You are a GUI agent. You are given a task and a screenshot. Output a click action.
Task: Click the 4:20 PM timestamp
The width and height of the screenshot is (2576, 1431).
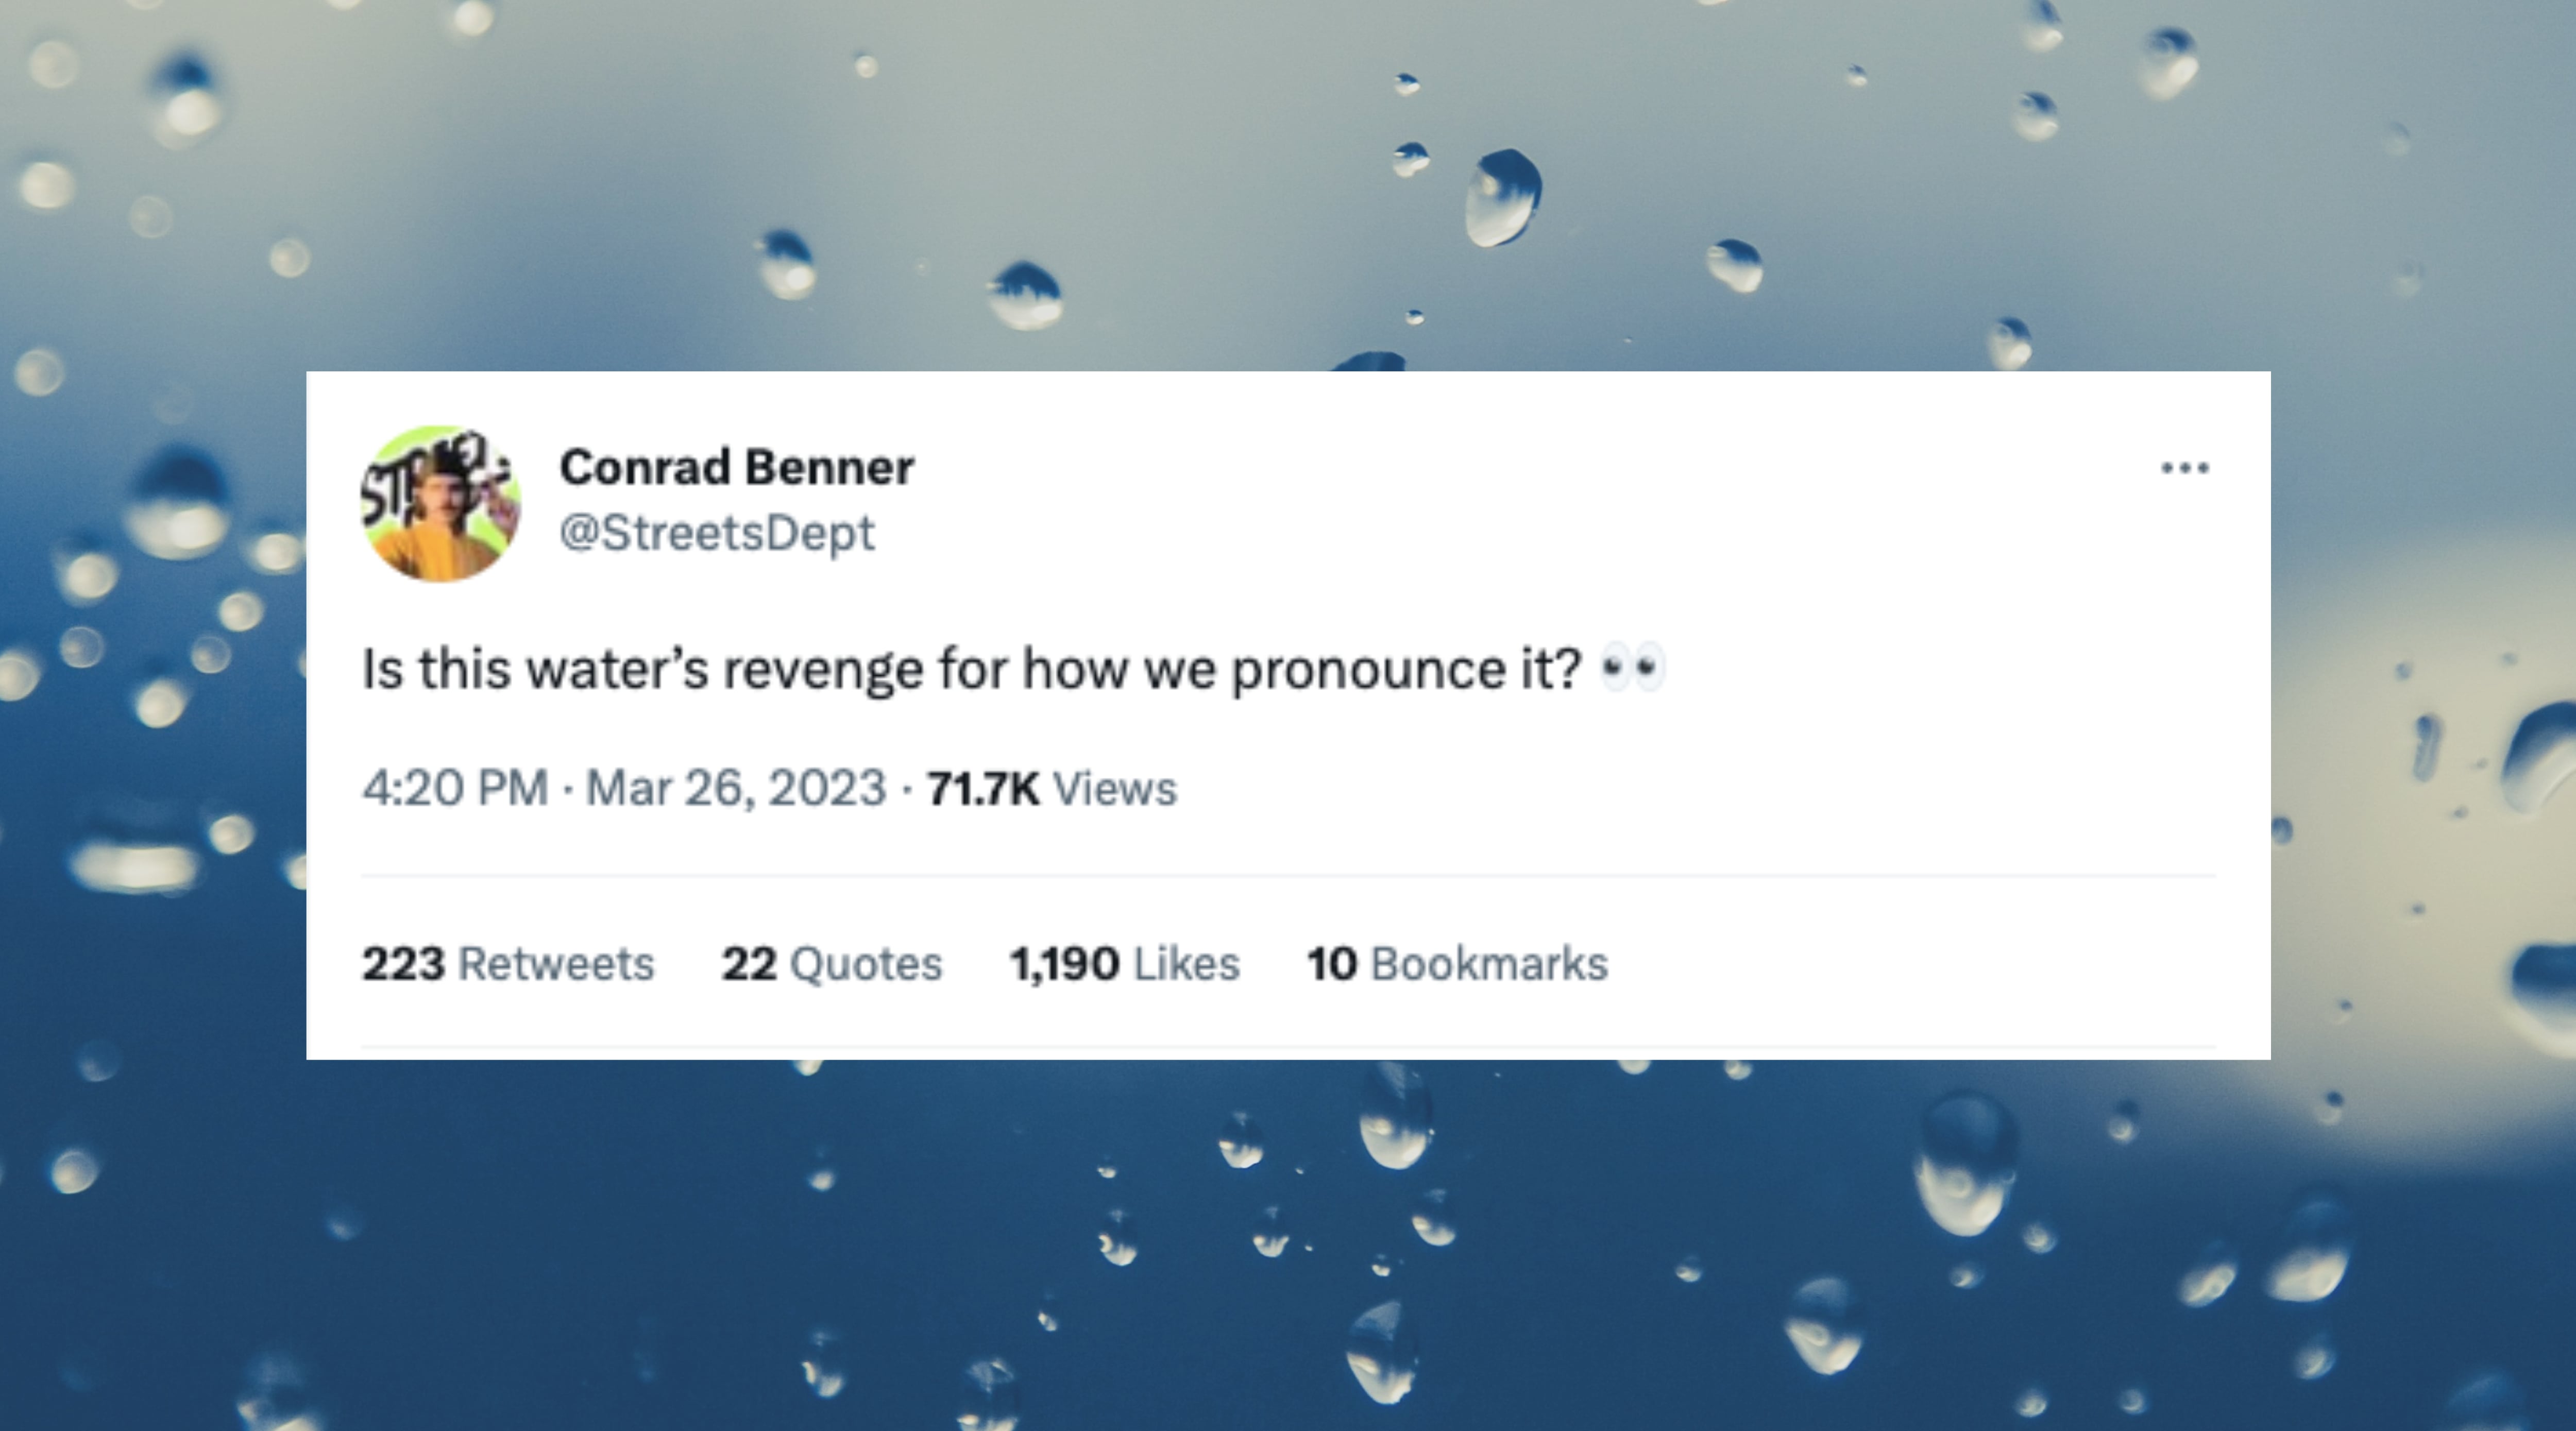pyautogui.click(x=455, y=788)
